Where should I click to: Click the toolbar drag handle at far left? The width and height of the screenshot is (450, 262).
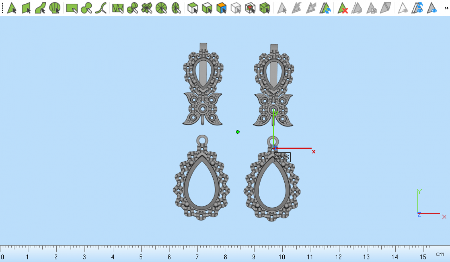click(x=3, y=8)
